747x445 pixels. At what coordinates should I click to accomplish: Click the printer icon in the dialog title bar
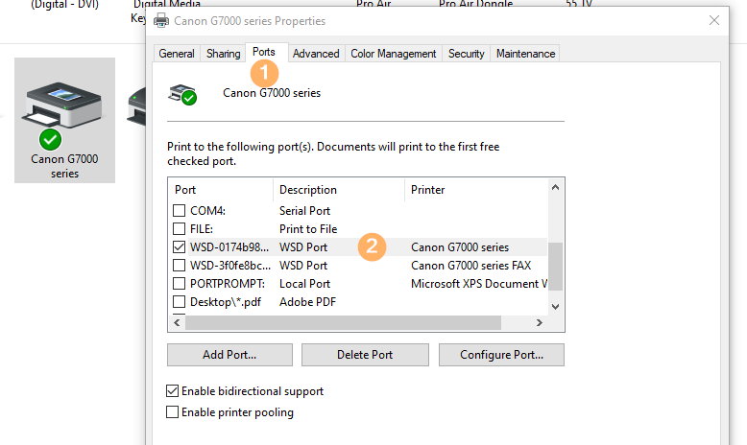point(161,20)
